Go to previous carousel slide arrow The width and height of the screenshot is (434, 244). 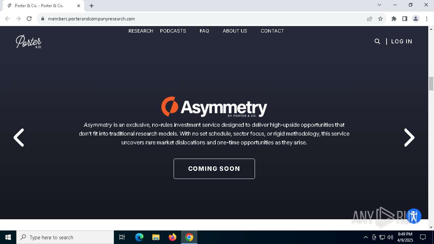point(19,138)
